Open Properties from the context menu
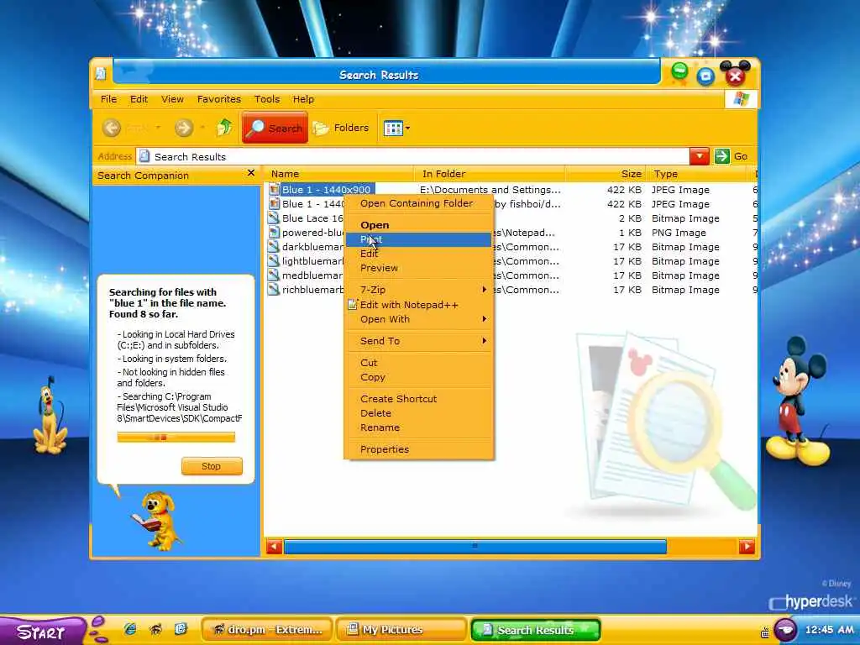860x645 pixels. [x=419, y=450]
